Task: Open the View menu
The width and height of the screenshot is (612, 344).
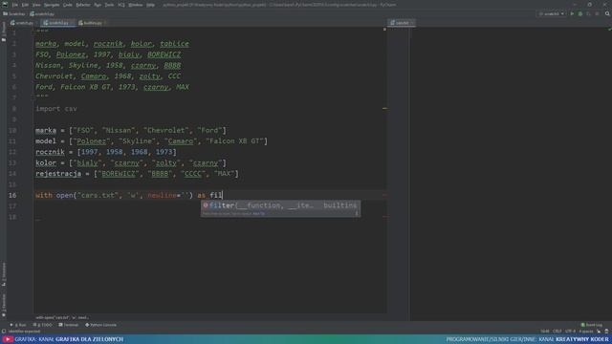Action: pos(36,5)
